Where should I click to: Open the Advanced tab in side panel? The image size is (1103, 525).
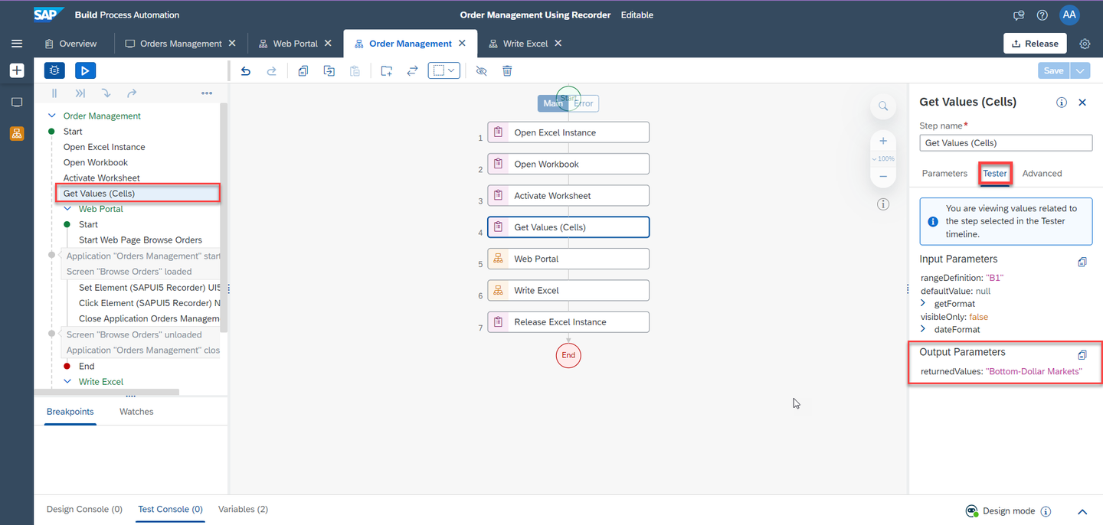[1042, 174]
